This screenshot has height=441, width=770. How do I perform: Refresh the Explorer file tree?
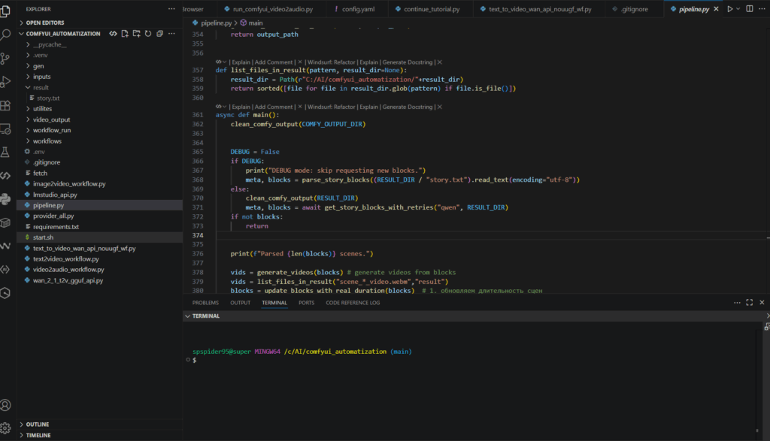tap(147, 34)
